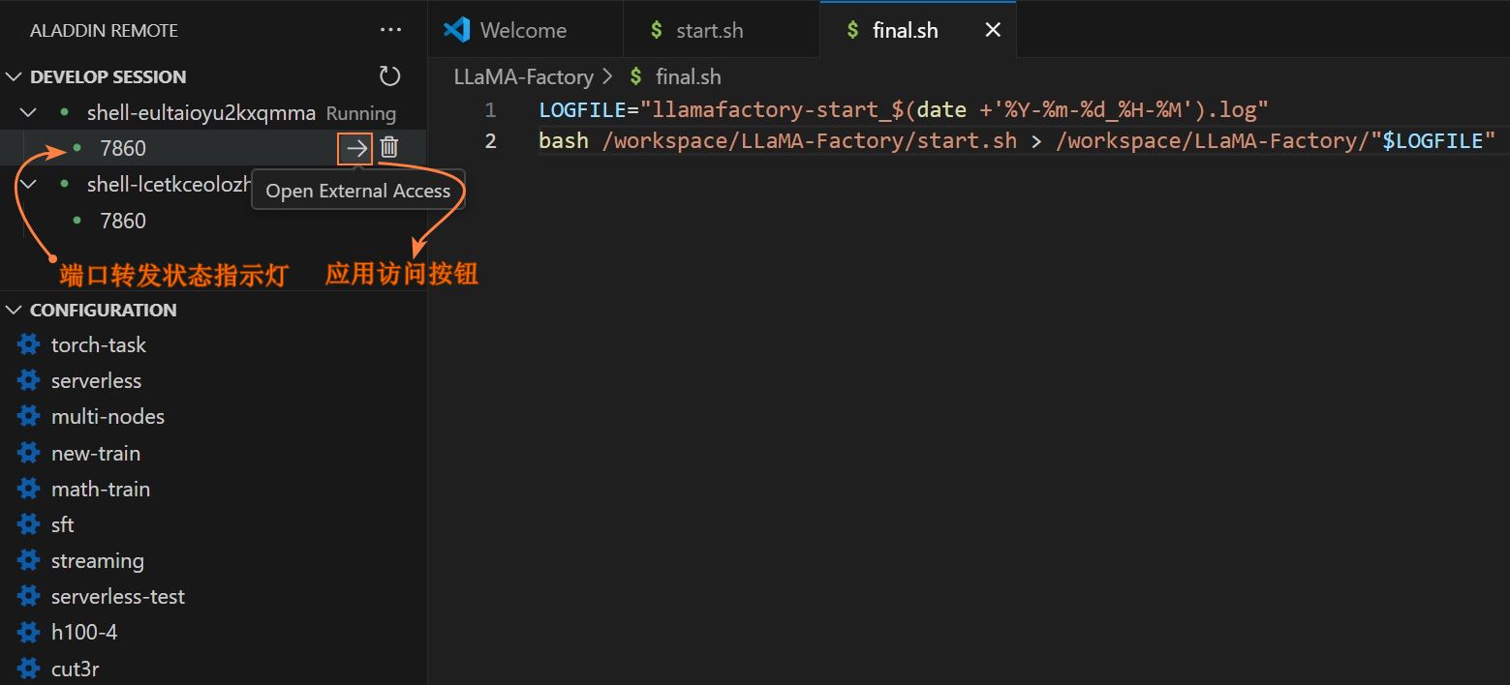The height and width of the screenshot is (685, 1510).
Task: Collapse the CONFIGURATION section
Action: click(14, 310)
